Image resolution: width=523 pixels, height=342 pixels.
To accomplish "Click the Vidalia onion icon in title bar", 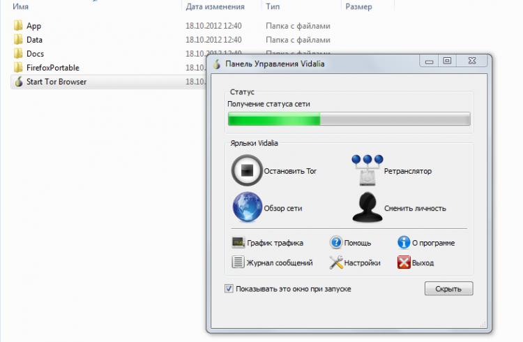I will 217,64.
